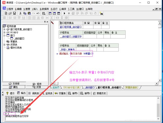This screenshot has height=123, width=163.
Task: Show the 监视表 output tab
Action: tap(48, 93)
